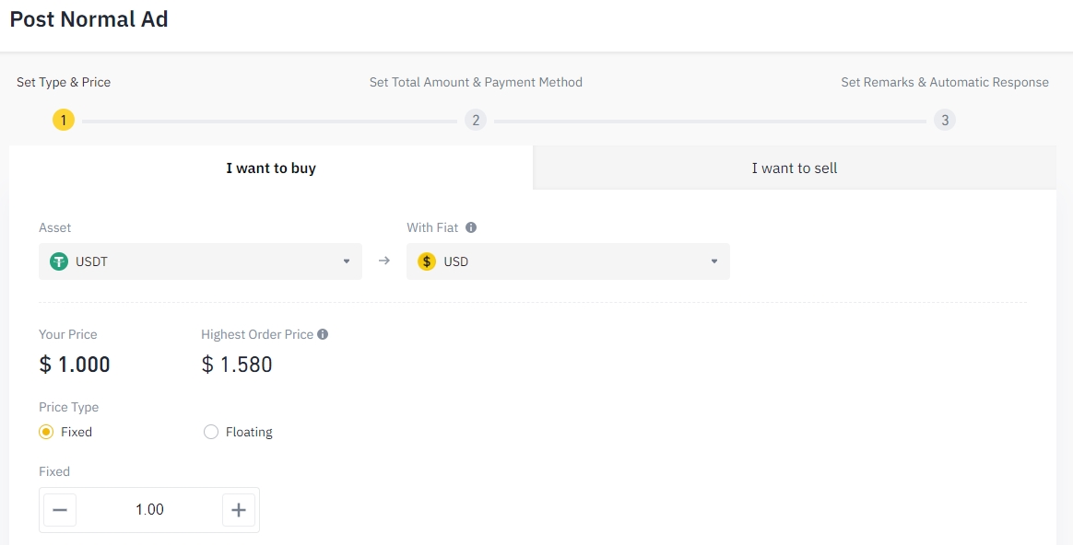Screen dimensions: 1073x545
Task: Switch to the I want to sell tab
Action: (x=794, y=168)
